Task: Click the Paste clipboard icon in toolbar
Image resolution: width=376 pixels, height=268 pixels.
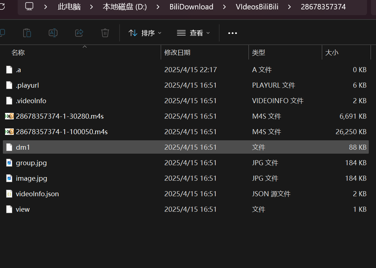Action: [x=27, y=33]
